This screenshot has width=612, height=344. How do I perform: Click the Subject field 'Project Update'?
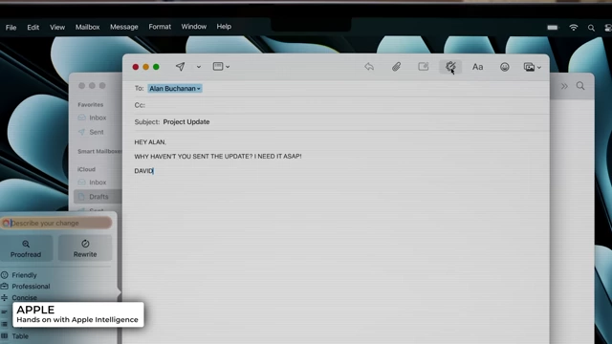(x=186, y=122)
